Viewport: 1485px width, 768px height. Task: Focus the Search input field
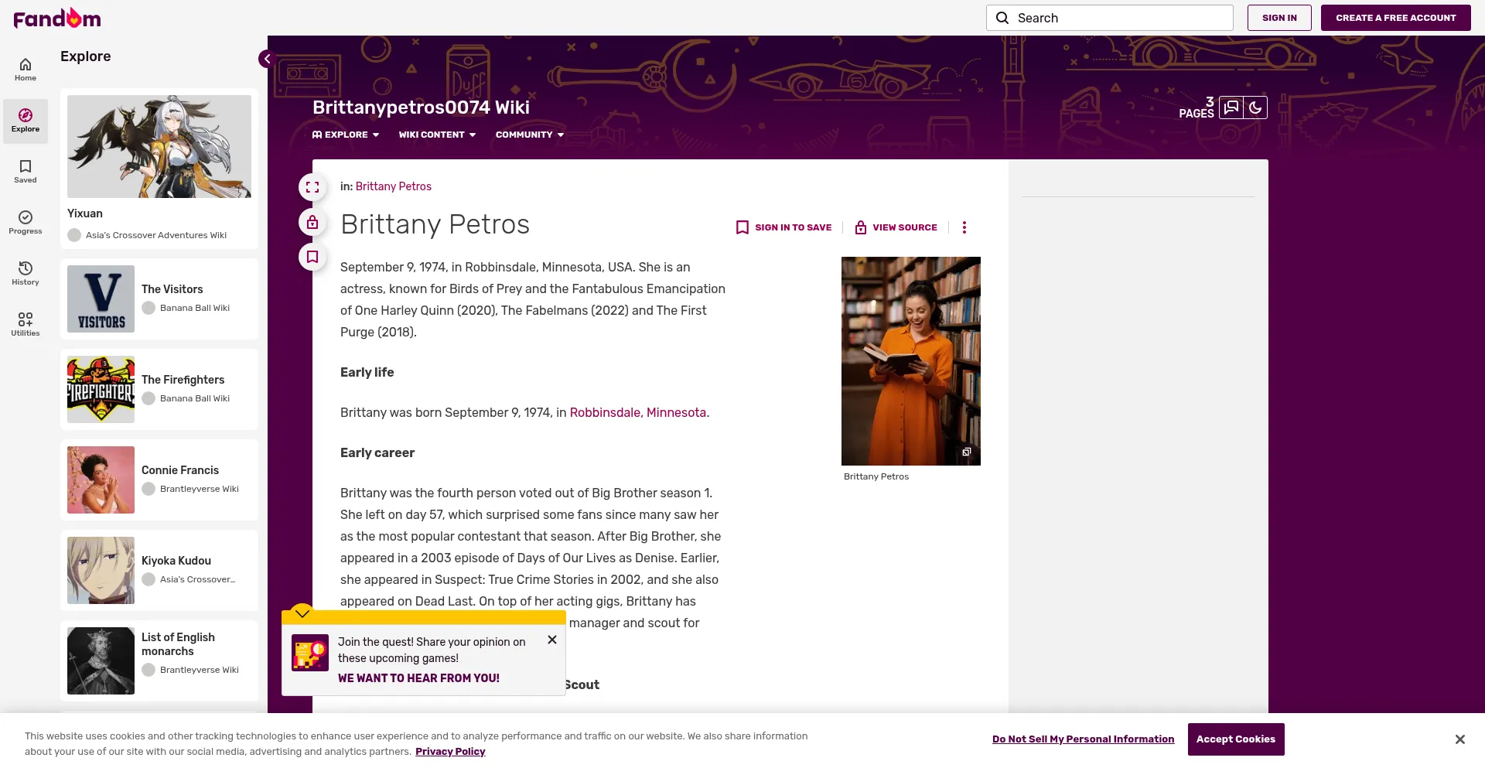click(x=1110, y=18)
